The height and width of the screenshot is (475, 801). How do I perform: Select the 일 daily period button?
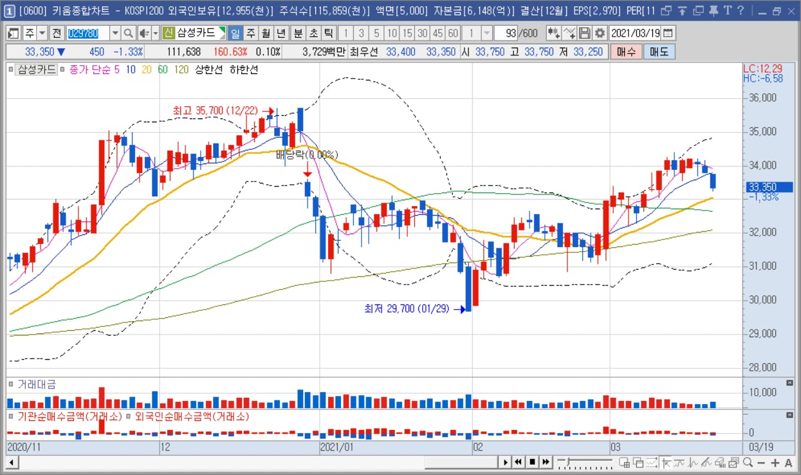(235, 33)
